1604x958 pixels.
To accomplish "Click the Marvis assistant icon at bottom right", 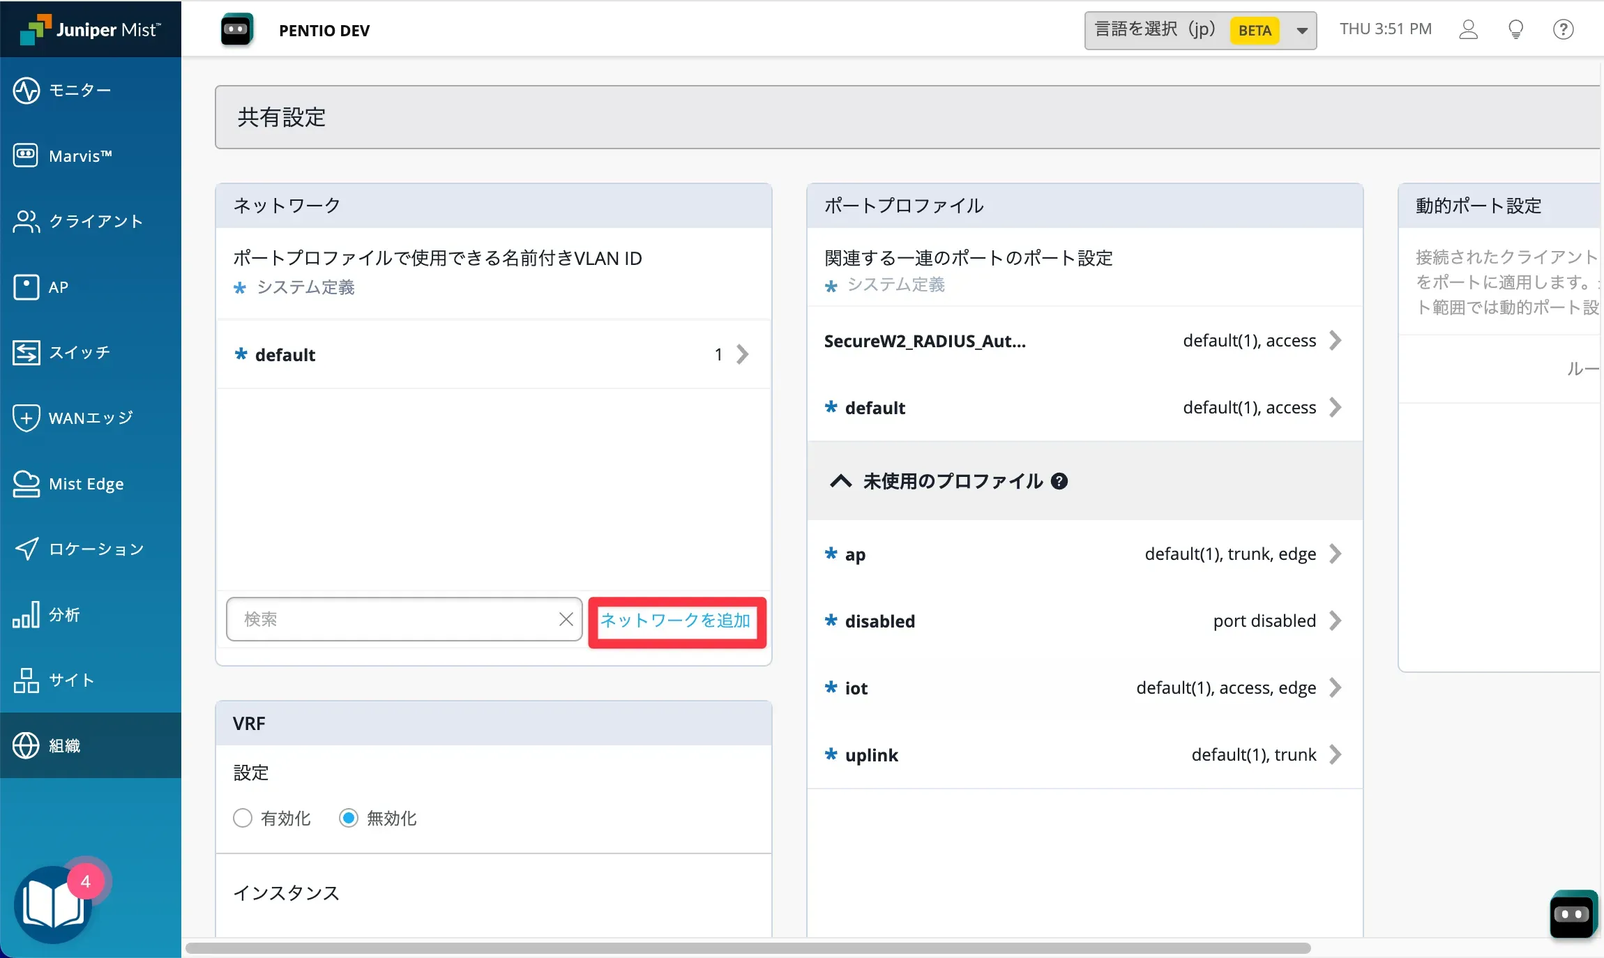I will pyautogui.click(x=1572, y=914).
